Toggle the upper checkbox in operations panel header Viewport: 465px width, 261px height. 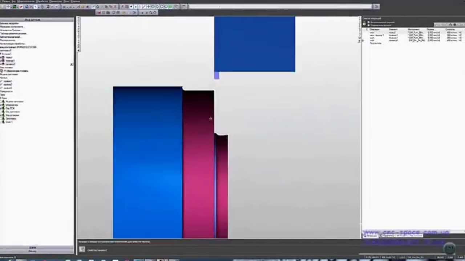(x=368, y=22)
